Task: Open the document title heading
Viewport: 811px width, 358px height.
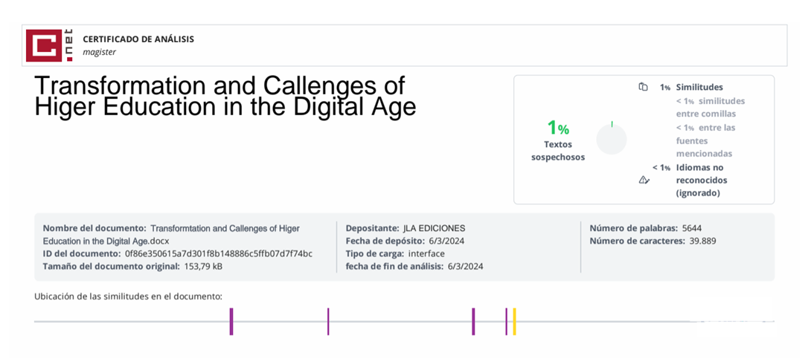Action: pyautogui.click(x=225, y=97)
